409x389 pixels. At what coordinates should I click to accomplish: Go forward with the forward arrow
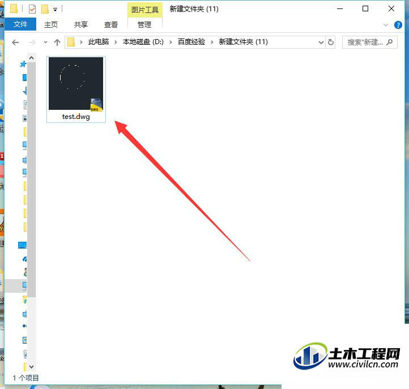point(32,42)
